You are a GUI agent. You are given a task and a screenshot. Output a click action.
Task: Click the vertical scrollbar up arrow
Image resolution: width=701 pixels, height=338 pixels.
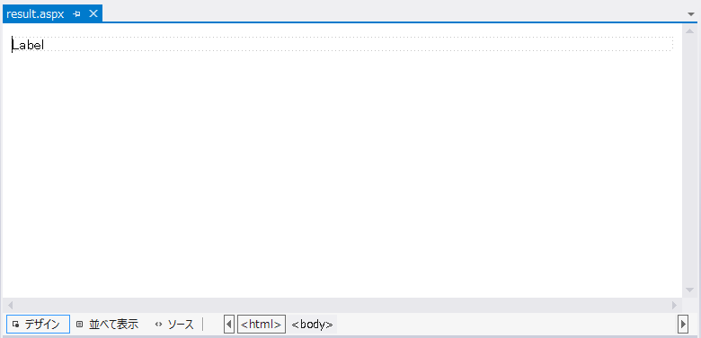pyautogui.click(x=690, y=31)
